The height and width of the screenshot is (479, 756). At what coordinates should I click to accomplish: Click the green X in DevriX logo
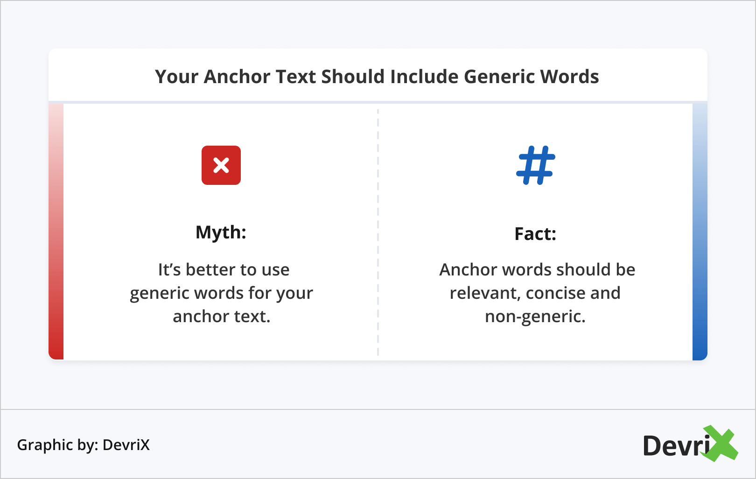(721, 444)
